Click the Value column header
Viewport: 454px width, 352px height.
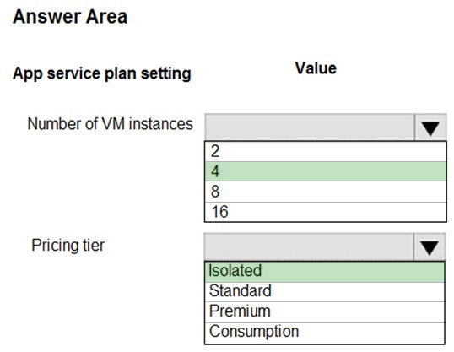click(x=316, y=68)
